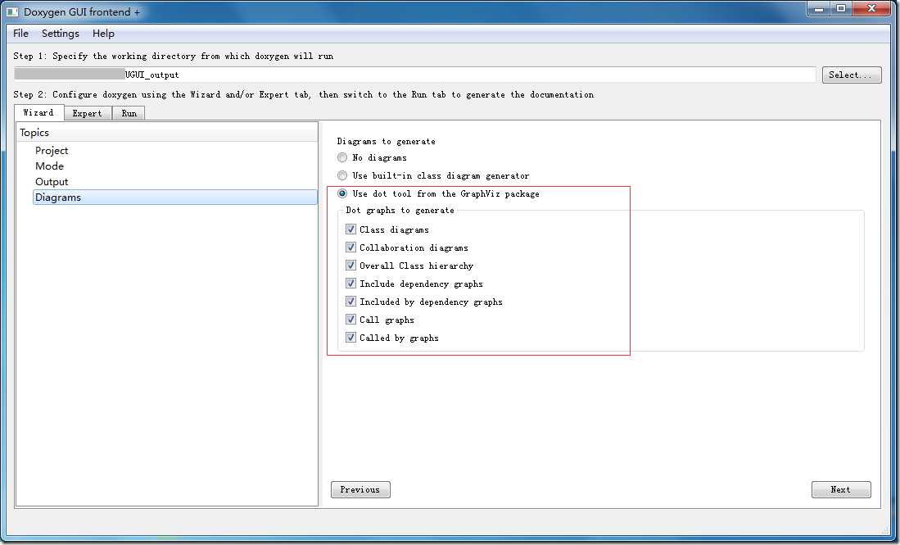Switch to the Expert tab
This screenshot has width=900, height=545.
pos(88,113)
